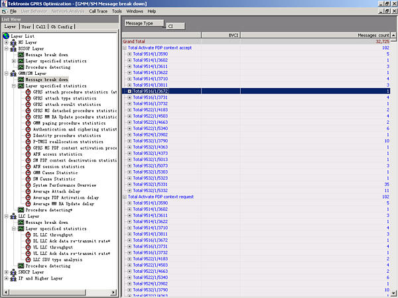Expand the SNDCP Layer tree node
398x298 pixels.
(7, 272)
